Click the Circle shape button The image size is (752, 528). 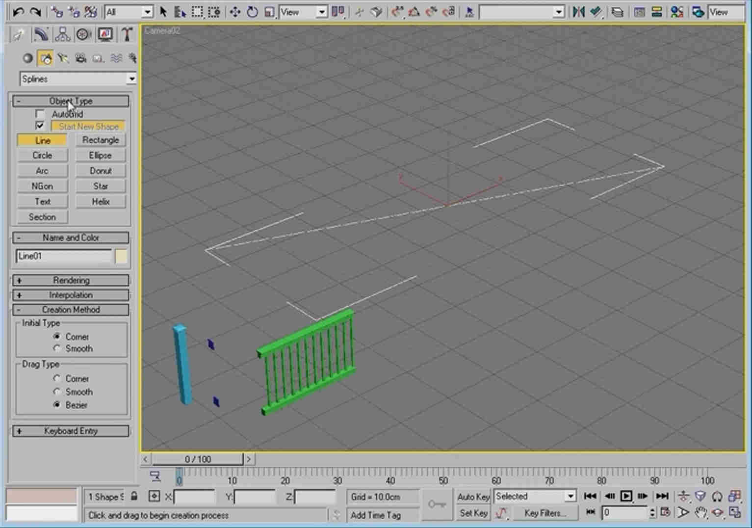pyautogui.click(x=42, y=155)
